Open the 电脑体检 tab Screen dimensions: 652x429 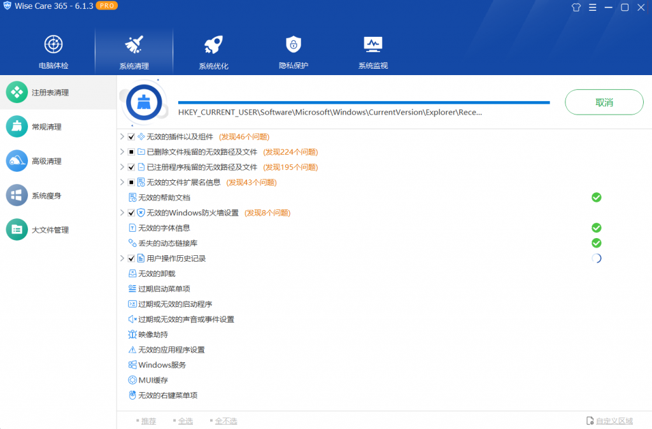point(53,52)
